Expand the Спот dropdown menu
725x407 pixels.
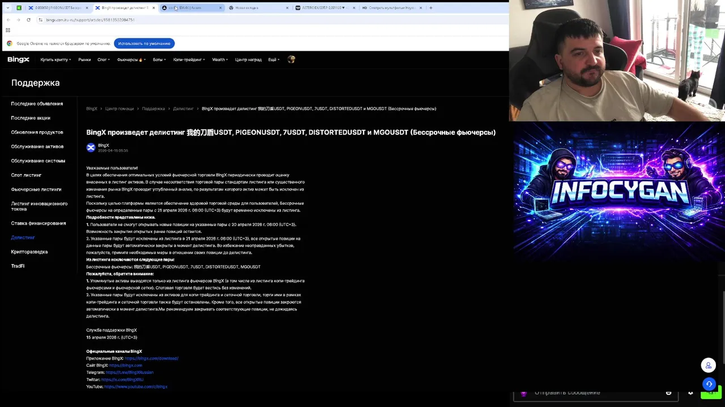[103, 59]
